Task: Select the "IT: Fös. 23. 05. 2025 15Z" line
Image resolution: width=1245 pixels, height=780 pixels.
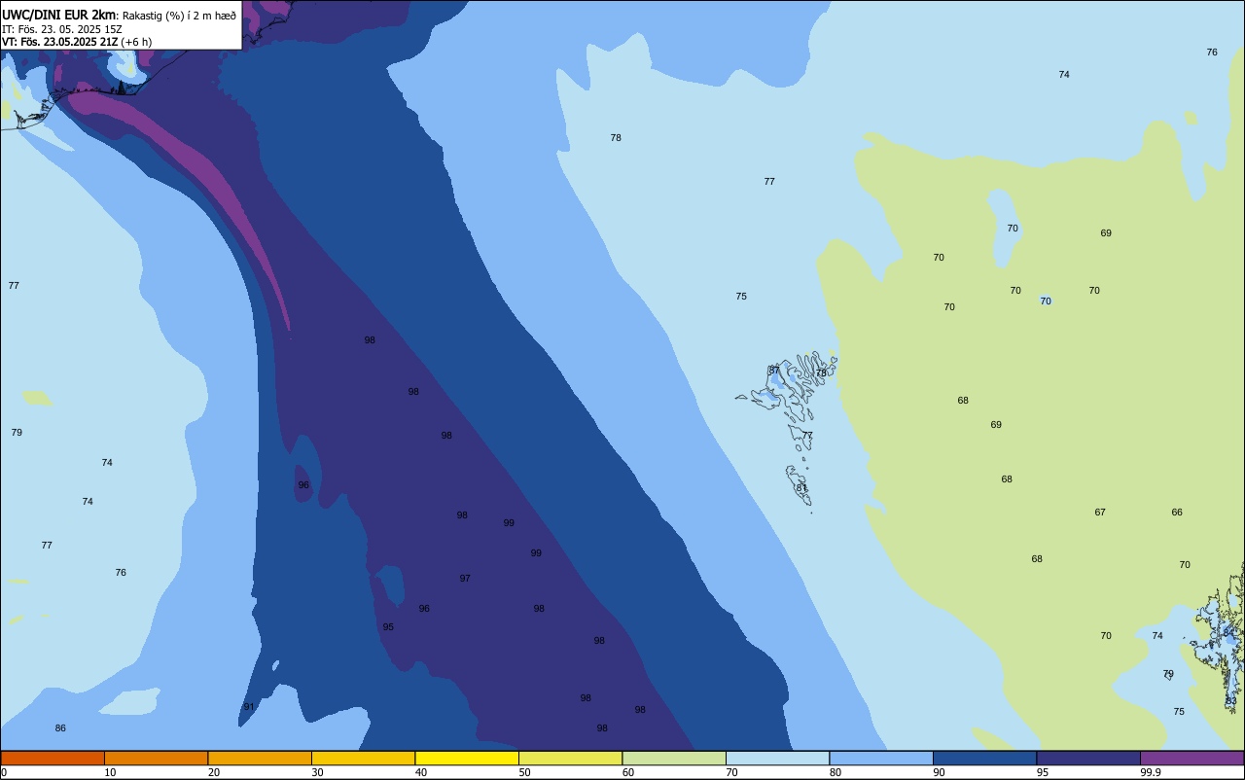Action: (x=61, y=29)
